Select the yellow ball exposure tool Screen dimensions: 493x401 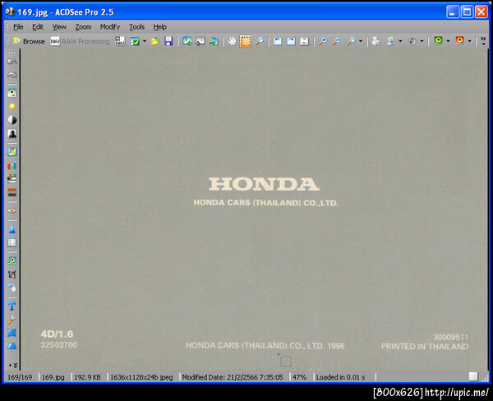12,107
